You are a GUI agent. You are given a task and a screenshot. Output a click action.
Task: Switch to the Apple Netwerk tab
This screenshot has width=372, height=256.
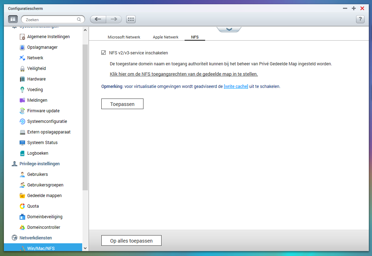coord(165,37)
